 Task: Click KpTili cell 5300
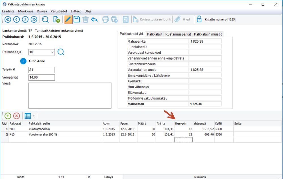point(224,129)
